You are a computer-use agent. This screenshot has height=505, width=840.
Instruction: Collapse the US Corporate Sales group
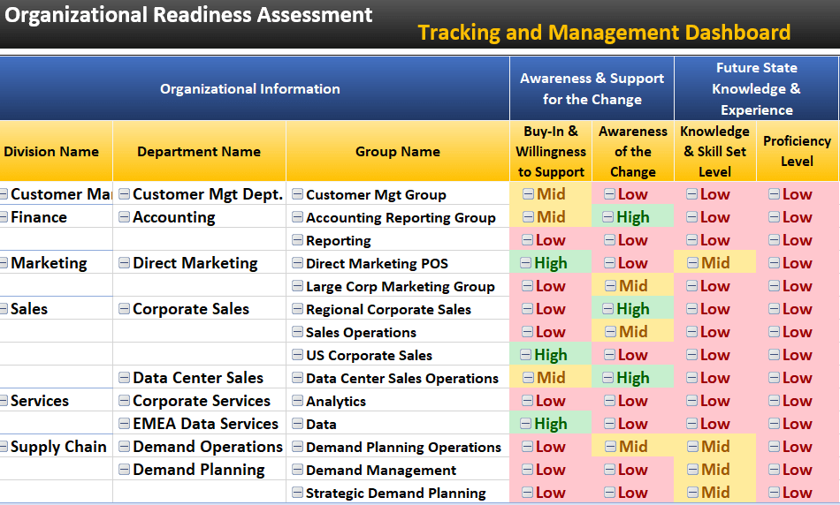tap(297, 355)
